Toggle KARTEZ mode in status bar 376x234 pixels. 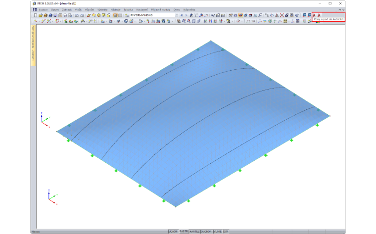coord(194,232)
